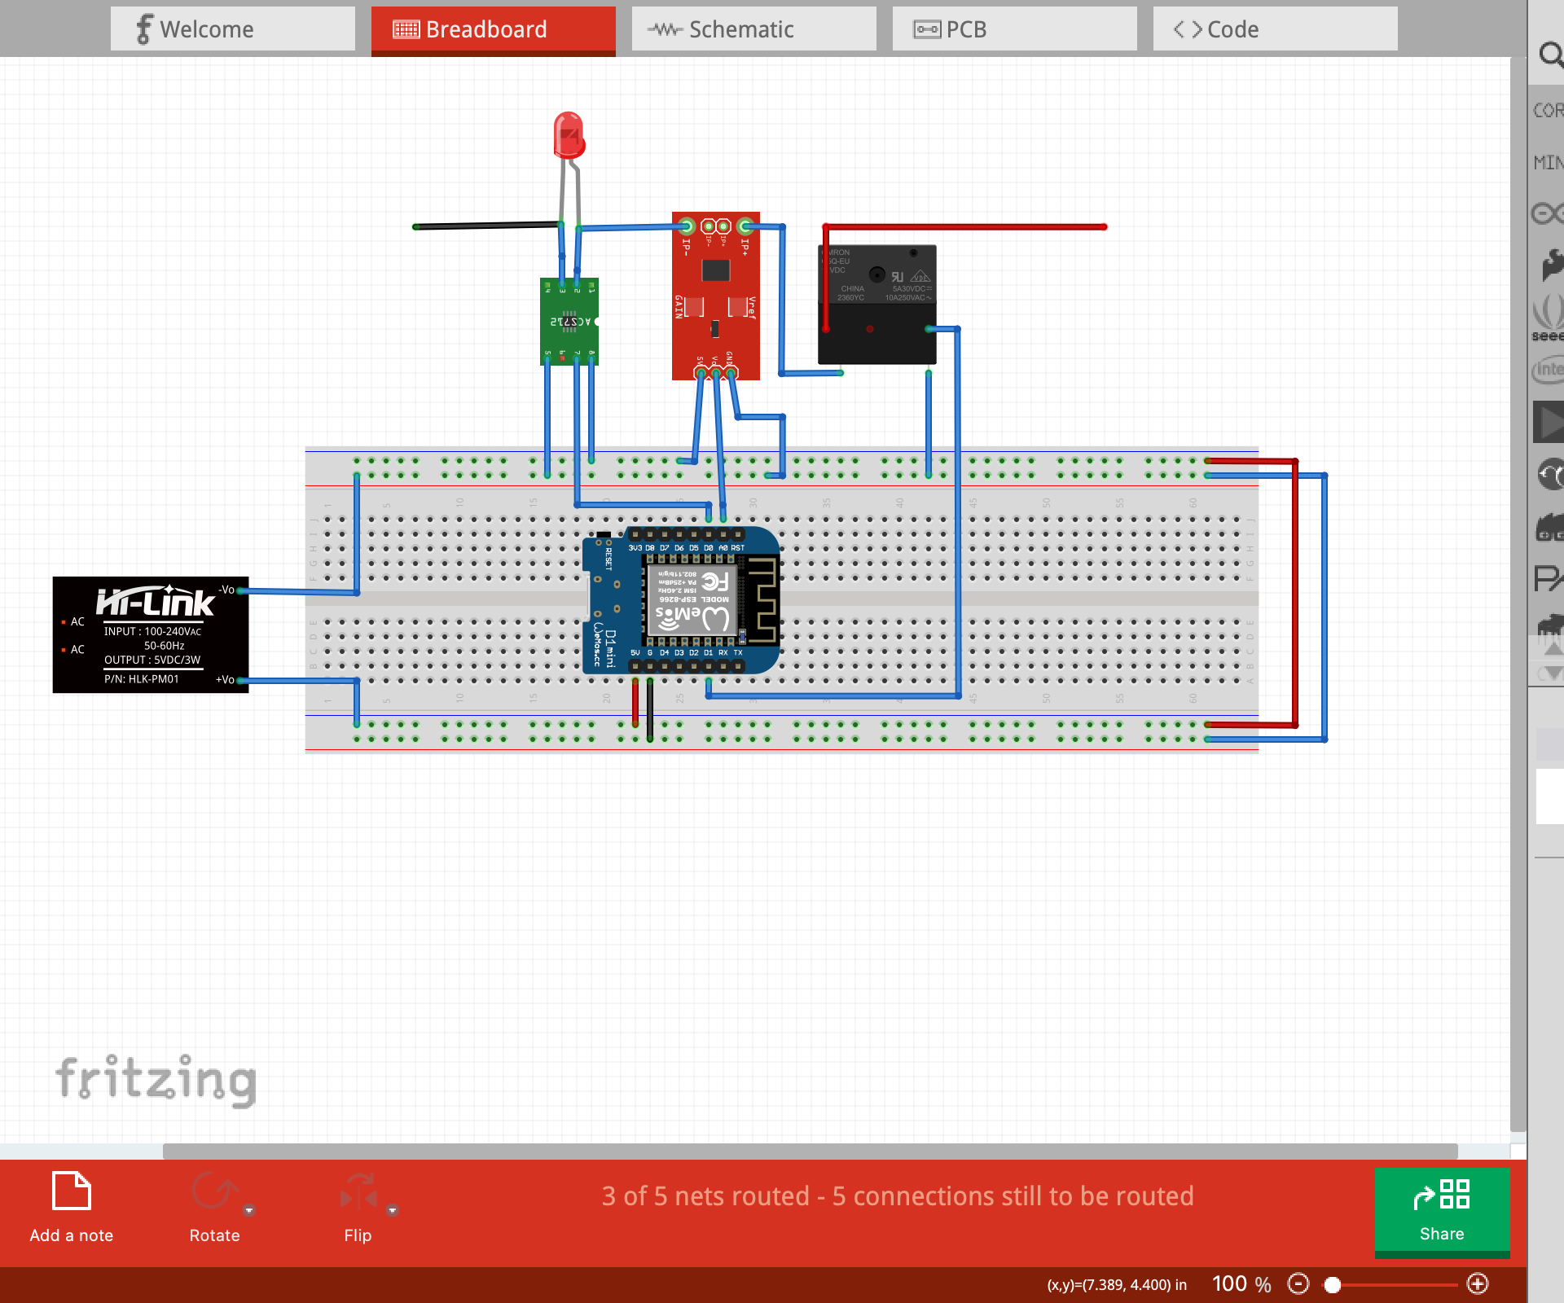Open the Code tab
This screenshot has width=1564, height=1303.
pos(1275,29)
